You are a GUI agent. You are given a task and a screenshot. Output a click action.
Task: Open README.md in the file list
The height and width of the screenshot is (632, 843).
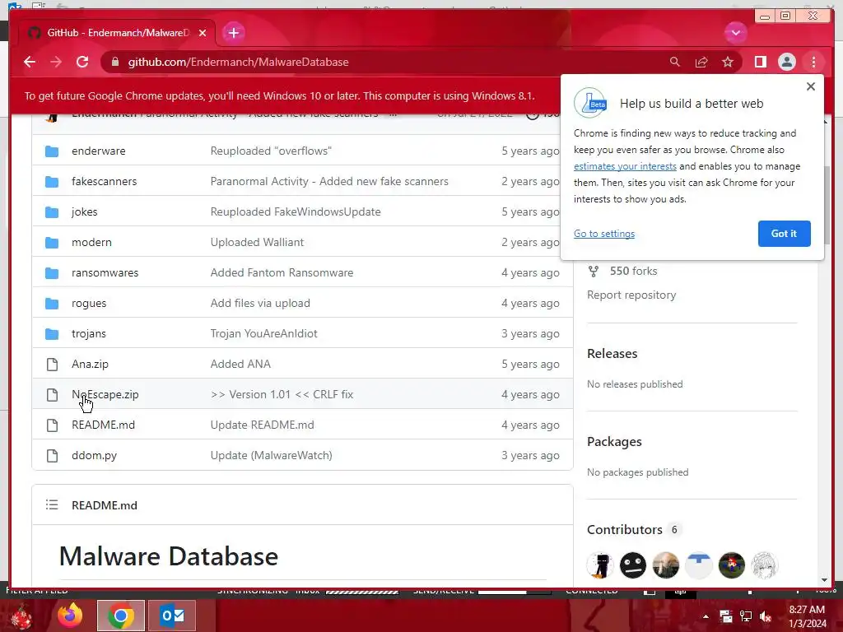point(103,425)
